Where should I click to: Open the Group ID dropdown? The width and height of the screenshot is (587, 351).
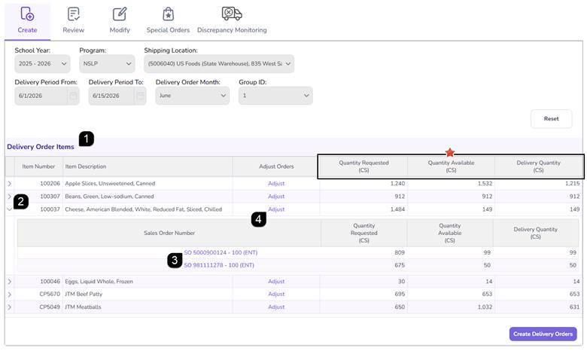point(275,96)
